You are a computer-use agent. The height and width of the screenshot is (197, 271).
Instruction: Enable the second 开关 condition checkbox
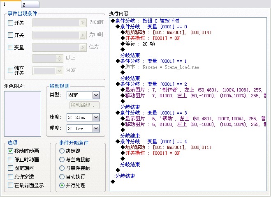[x=10, y=35]
